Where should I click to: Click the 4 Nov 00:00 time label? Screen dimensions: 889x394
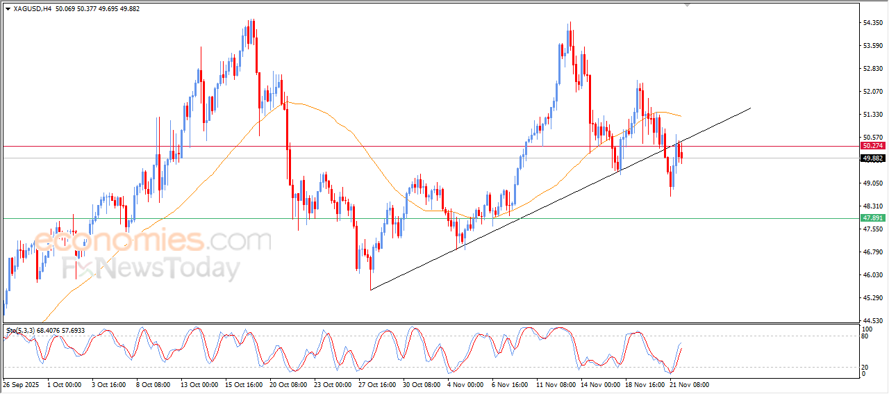click(x=466, y=384)
